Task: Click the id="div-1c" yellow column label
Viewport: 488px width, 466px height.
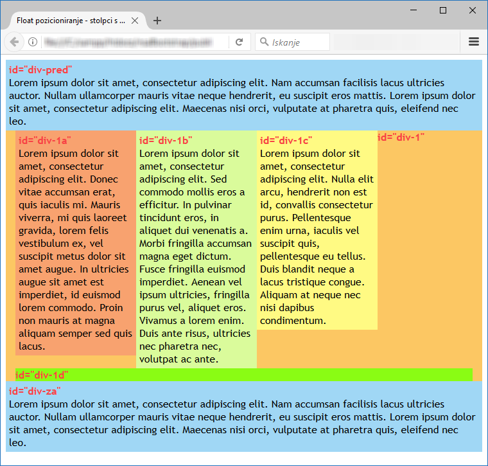Action: coord(286,141)
